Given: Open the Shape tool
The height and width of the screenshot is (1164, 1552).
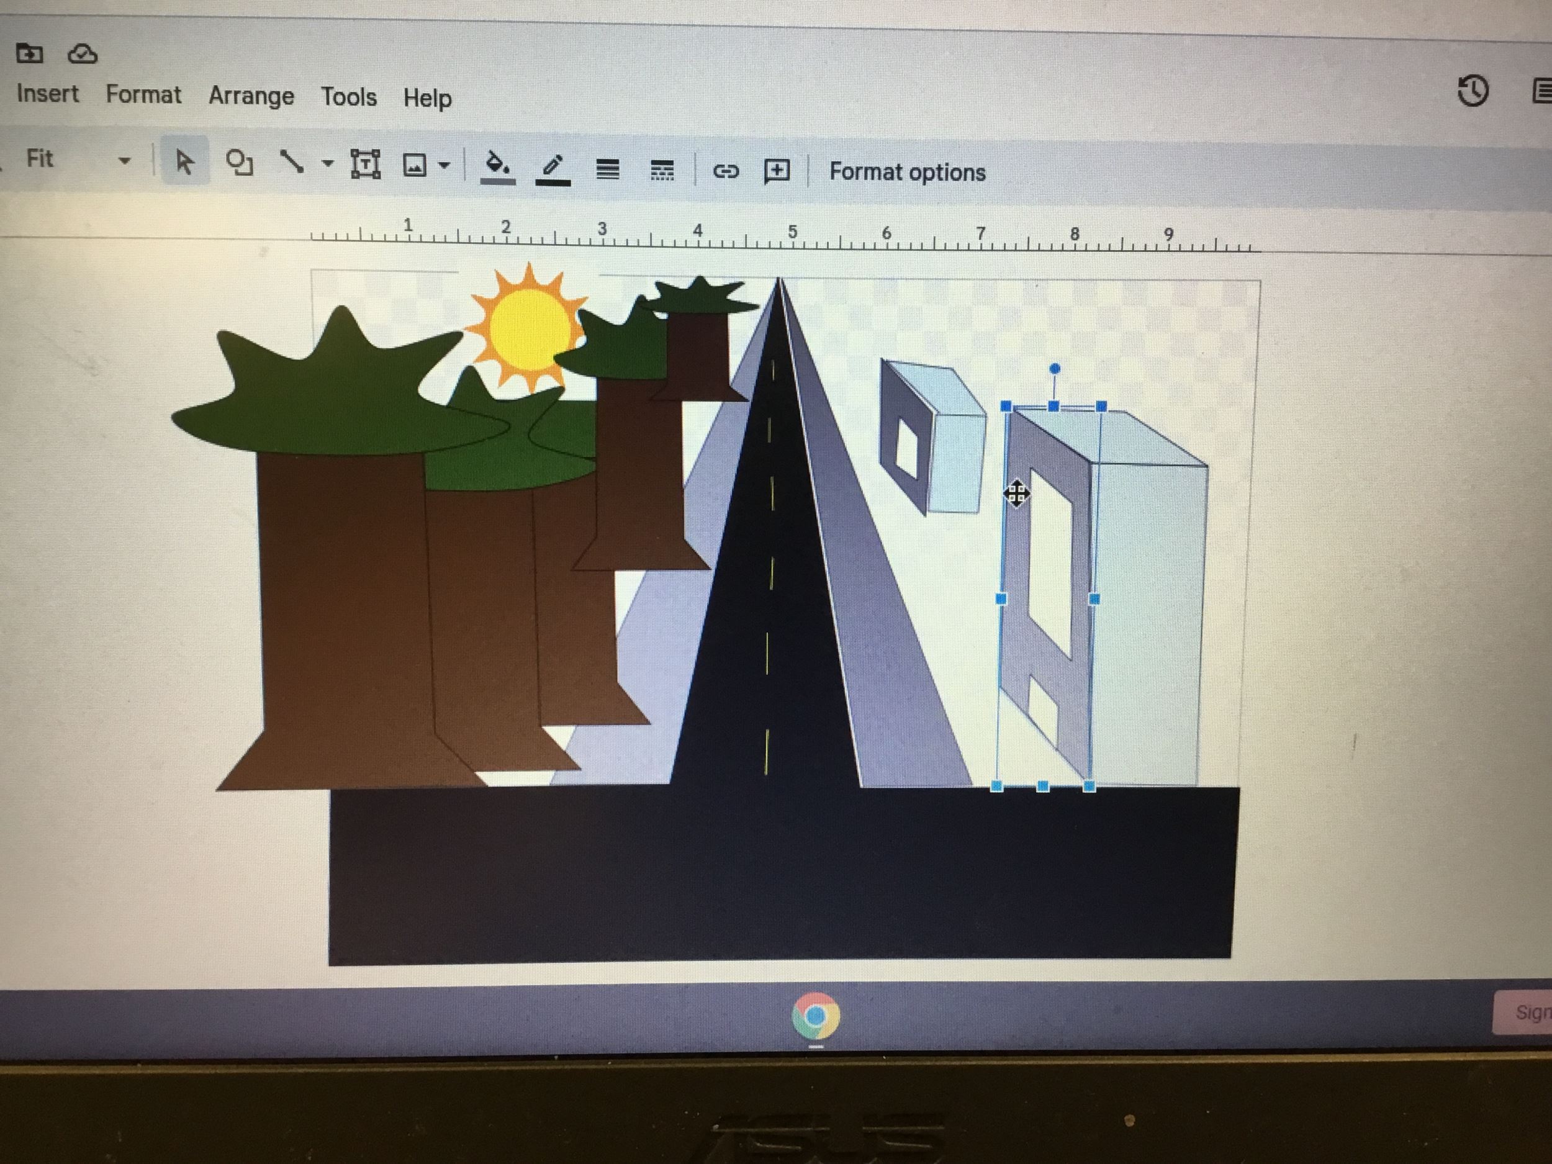Looking at the screenshot, I should pyautogui.click(x=239, y=163).
